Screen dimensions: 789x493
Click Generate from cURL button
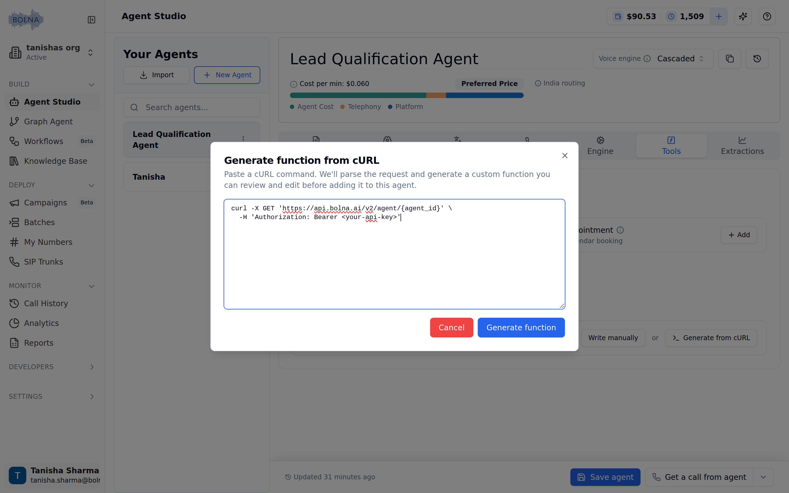pyautogui.click(x=711, y=338)
